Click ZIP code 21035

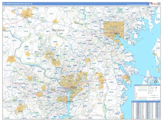point(111,82)
